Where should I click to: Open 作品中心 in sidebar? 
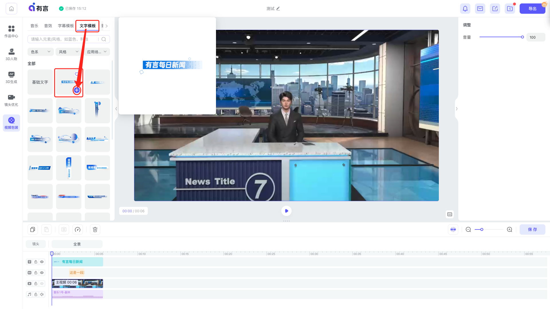pyautogui.click(x=11, y=31)
